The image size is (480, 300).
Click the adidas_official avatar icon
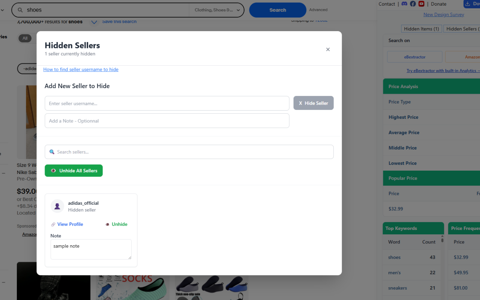coord(57,206)
